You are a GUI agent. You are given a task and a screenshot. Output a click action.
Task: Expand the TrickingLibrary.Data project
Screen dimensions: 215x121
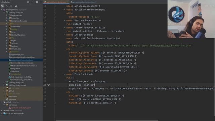pos(4,82)
